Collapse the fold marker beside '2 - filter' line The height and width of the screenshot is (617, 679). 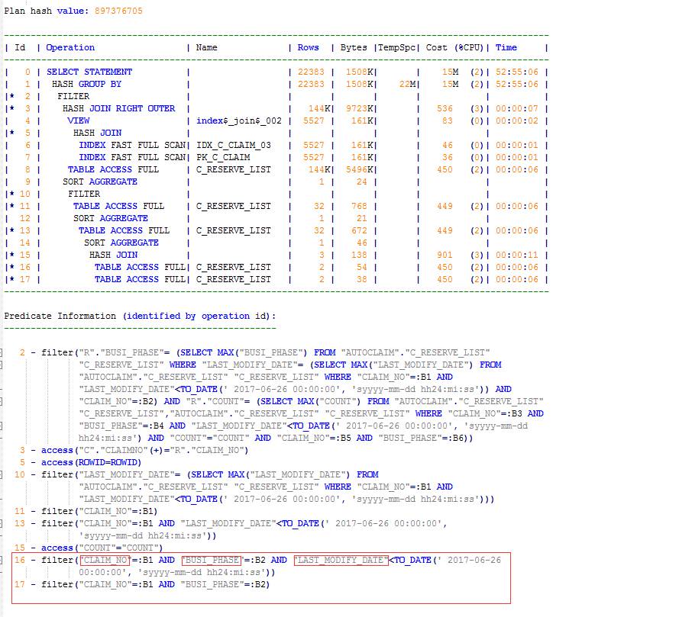(x=2, y=353)
